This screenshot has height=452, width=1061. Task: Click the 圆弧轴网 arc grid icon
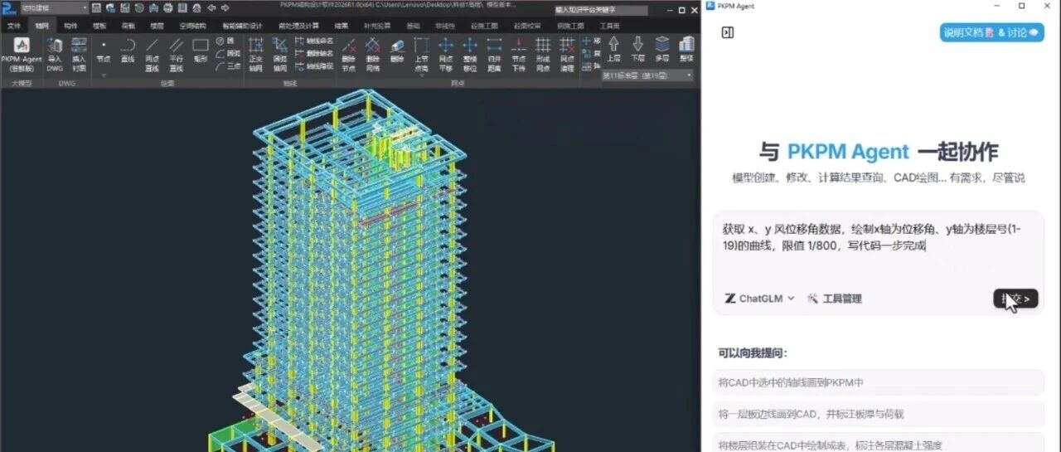pyautogui.click(x=280, y=54)
